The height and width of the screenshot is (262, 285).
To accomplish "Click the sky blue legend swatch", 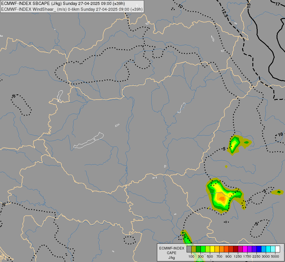I will click(263, 249).
